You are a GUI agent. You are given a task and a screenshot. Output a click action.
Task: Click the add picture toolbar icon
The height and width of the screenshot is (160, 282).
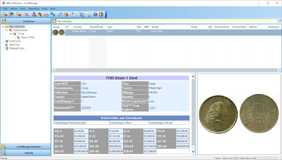point(66,15)
